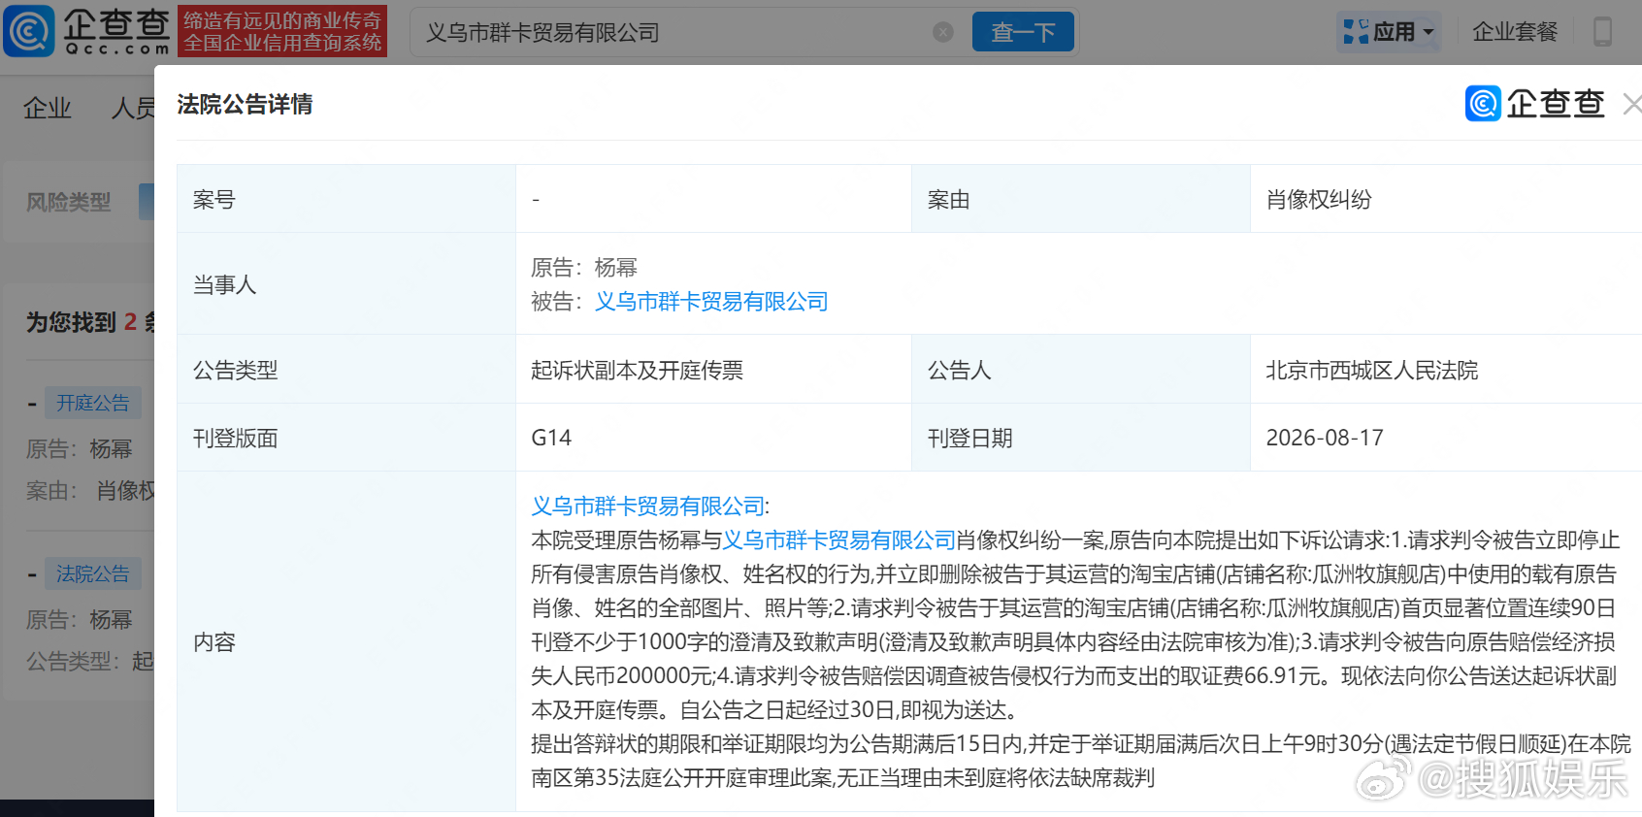Click the 查一下 search button
The height and width of the screenshot is (817, 1642).
[1023, 32]
